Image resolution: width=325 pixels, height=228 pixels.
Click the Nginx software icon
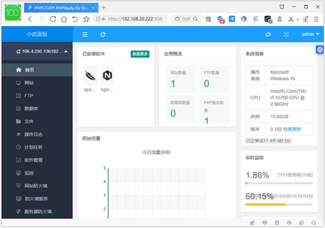(107, 74)
